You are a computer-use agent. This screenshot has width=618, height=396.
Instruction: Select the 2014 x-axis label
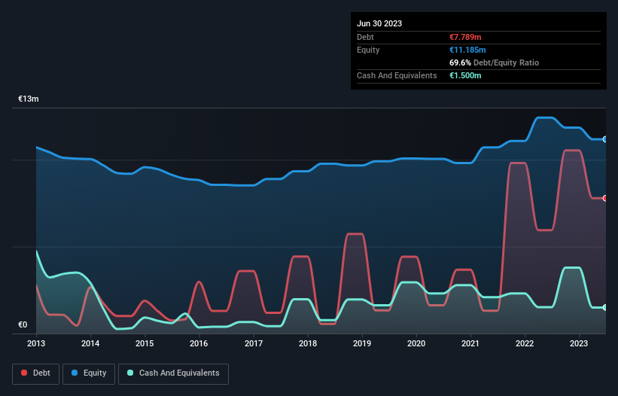90,343
